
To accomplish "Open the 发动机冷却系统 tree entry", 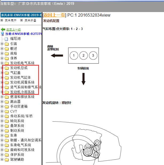I will coord(22,92).
